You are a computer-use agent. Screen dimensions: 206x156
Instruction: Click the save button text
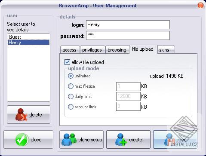[181, 140]
